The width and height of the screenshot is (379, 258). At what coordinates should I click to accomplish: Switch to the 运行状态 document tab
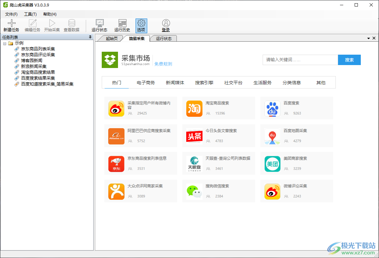[163, 38]
